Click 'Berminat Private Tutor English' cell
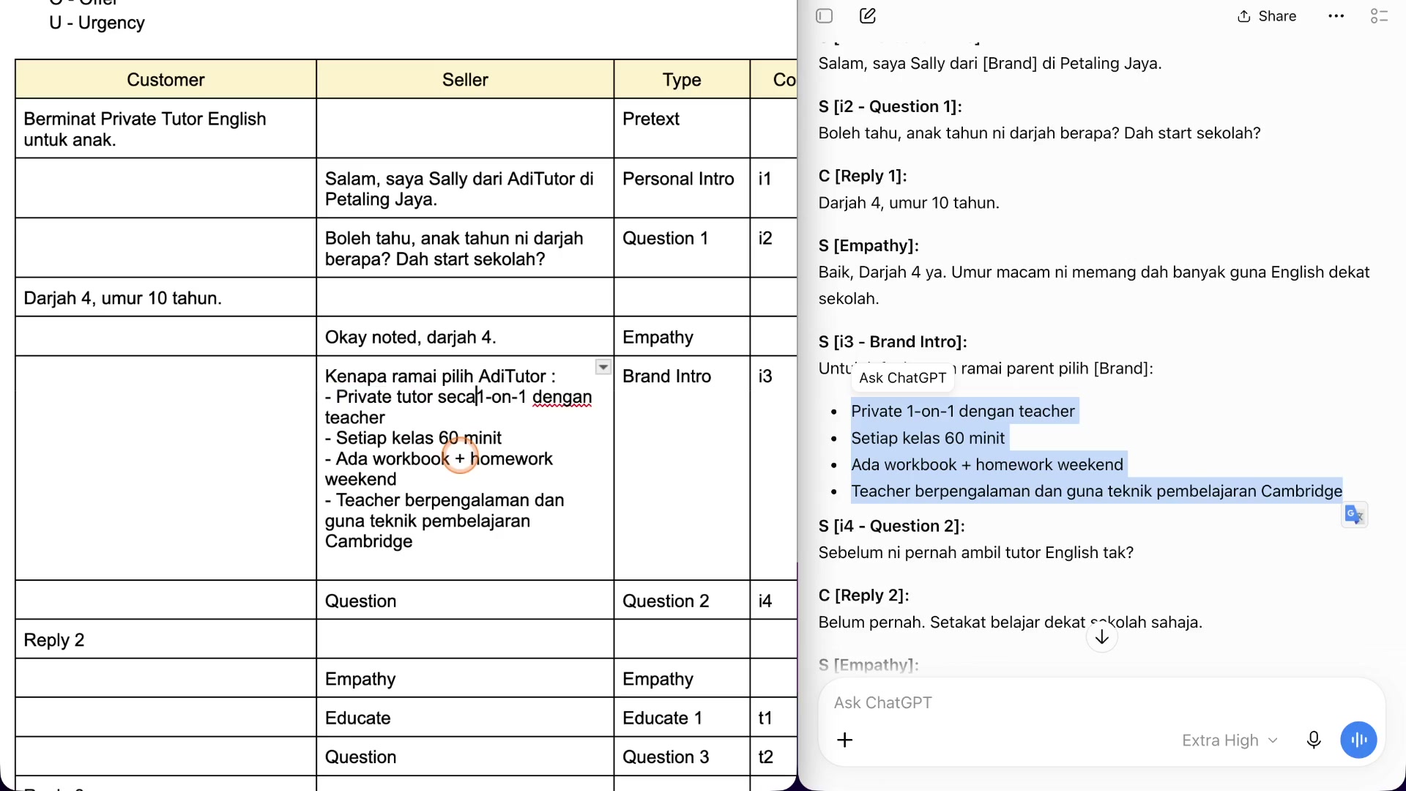 click(x=165, y=129)
